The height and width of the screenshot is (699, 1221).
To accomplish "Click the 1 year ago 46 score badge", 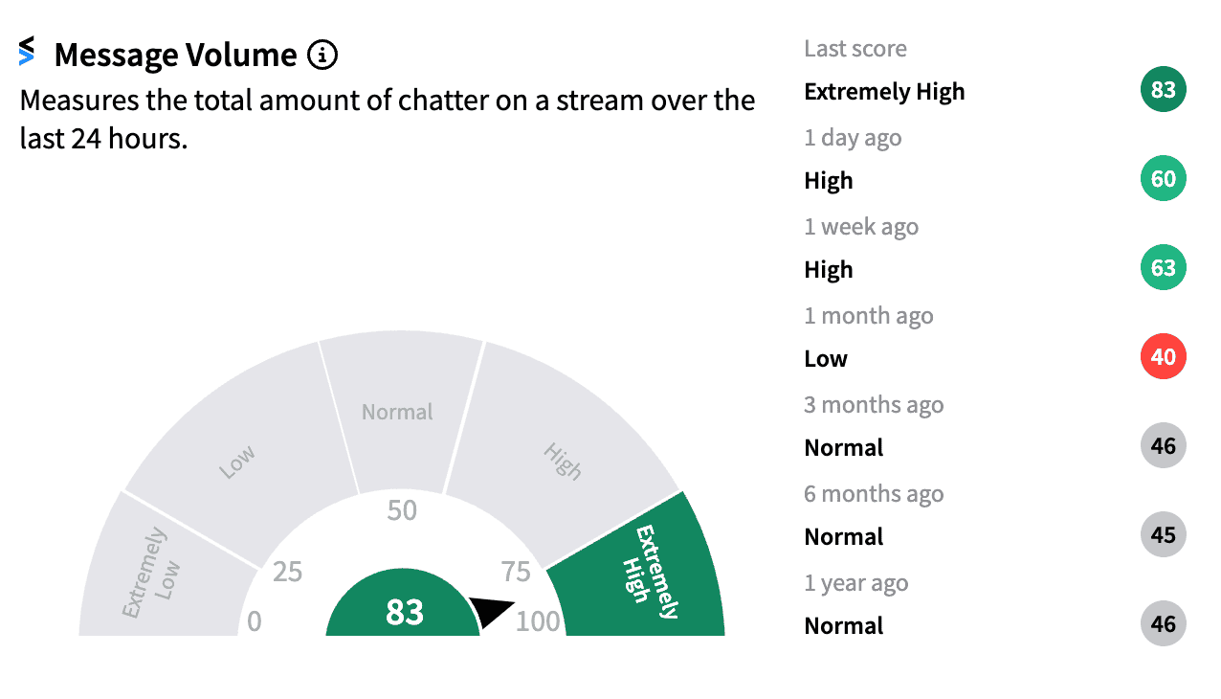I will click(1163, 625).
